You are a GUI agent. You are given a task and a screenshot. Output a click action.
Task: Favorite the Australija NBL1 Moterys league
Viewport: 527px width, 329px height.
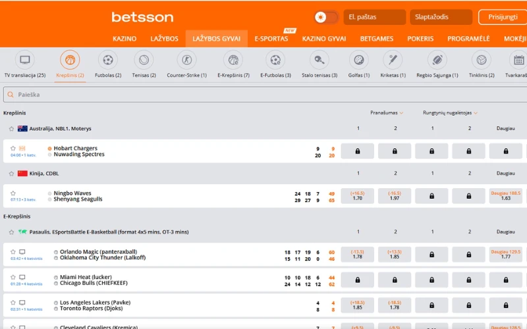coord(11,128)
